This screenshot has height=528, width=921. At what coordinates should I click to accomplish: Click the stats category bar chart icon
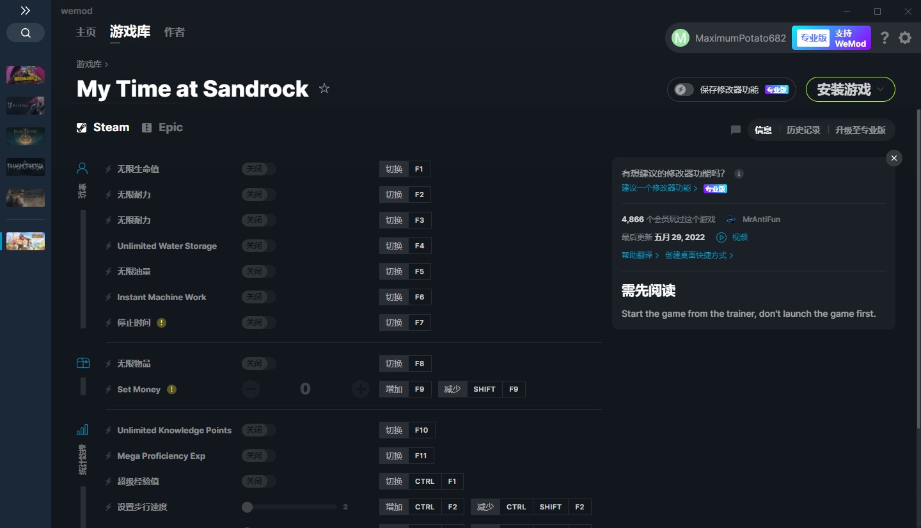(83, 429)
